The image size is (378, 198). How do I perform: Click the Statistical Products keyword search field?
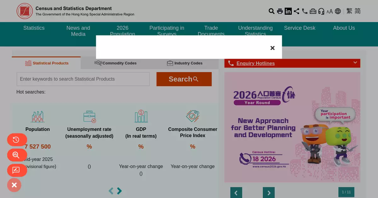(83, 79)
